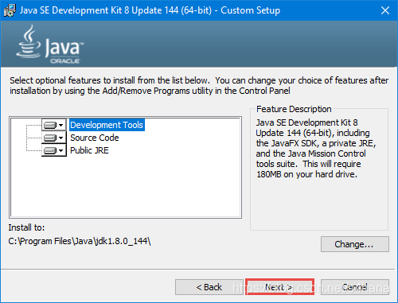Click the Change... install path button

(355, 244)
